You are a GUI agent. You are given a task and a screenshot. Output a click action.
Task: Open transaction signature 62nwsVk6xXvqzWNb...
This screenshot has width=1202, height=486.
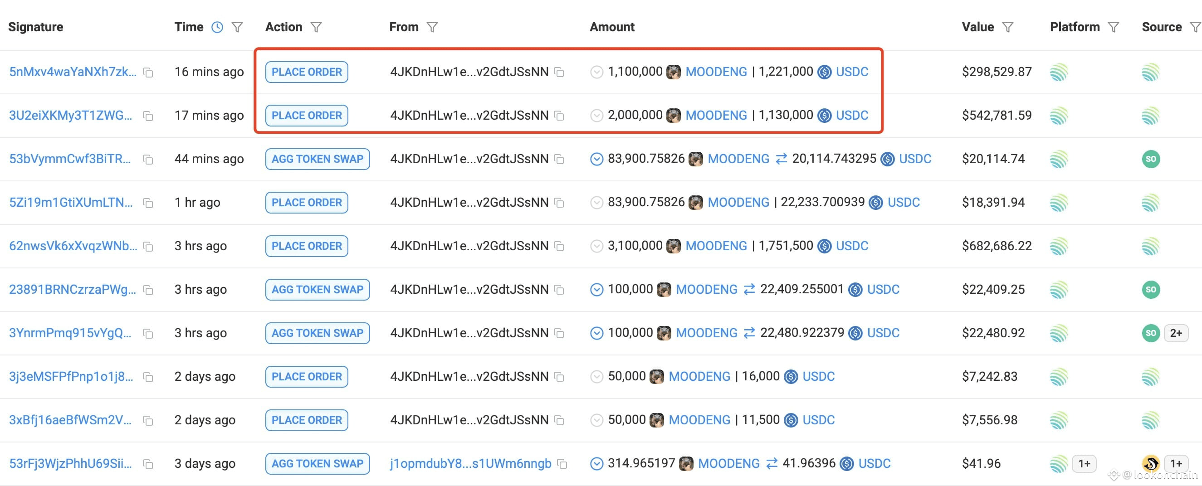[x=73, y=246]
